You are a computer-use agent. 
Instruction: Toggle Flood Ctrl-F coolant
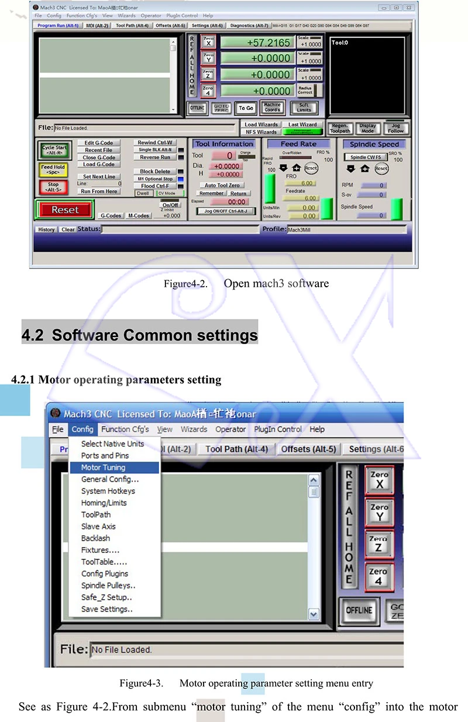[x=155, y=186]
